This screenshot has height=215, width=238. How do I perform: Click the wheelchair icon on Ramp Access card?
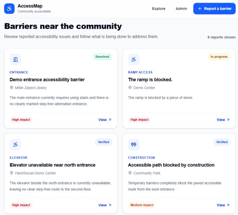(x=133, y=59)
